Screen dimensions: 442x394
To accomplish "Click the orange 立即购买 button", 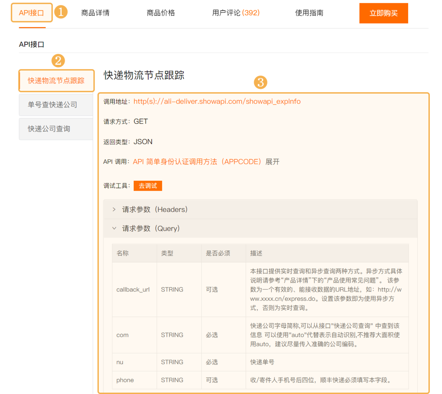I will click(x=383, y=13).
